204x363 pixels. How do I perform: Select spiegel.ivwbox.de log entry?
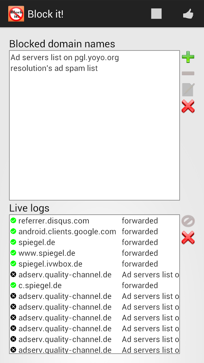click(x=94, y=264)
